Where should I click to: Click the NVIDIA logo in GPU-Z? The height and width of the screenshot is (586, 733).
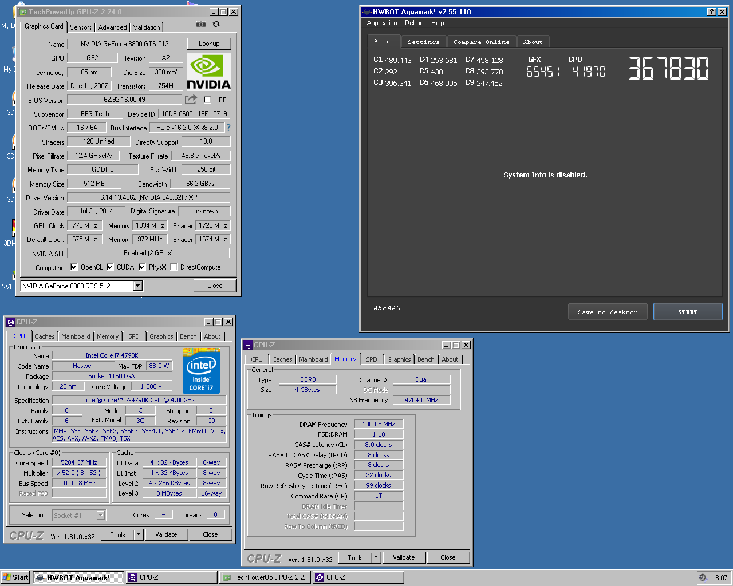[x=209, y=72]
